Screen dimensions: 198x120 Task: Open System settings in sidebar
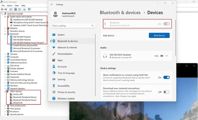(x=61, y=34)
